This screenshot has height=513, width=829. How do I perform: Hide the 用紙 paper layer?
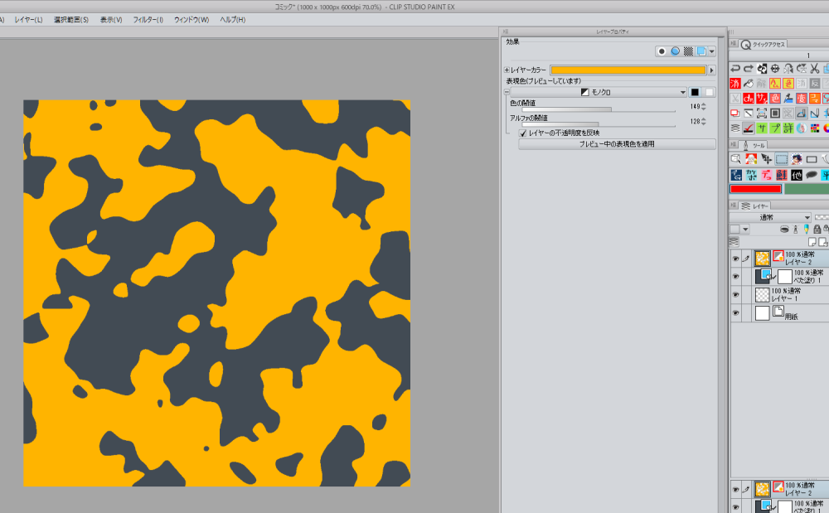(735, 312)
